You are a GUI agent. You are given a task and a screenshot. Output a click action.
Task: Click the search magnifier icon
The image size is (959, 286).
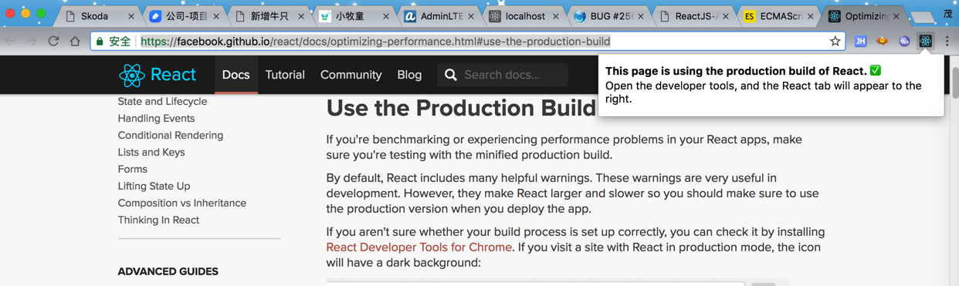point(451,75)
